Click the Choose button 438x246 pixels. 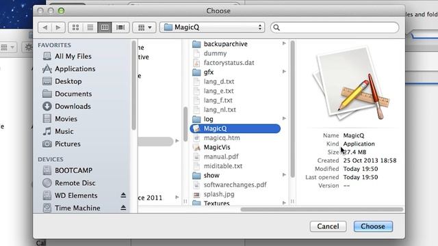pyautogui.click(x=373, y=226)
